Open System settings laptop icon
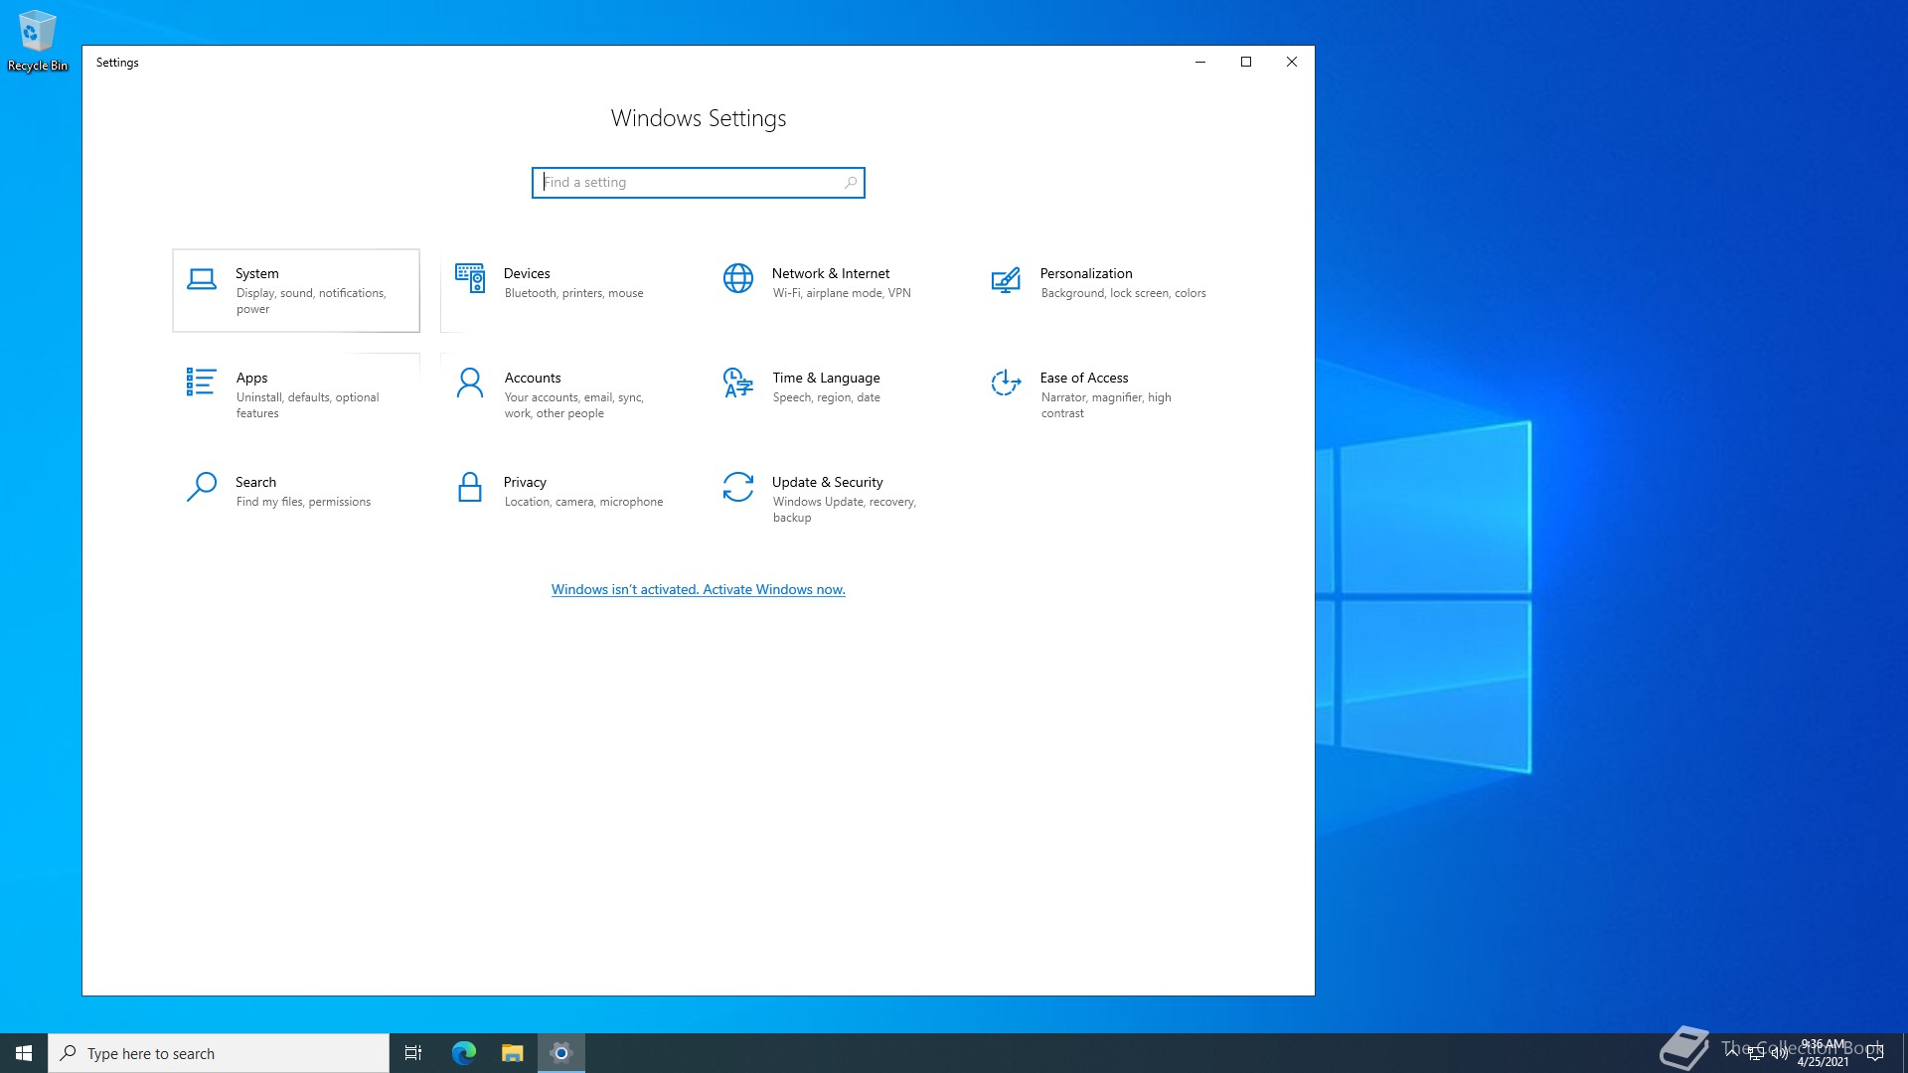Image resolution: width=1908 pixels, height=1073 pixels. [x=202, y=279]
